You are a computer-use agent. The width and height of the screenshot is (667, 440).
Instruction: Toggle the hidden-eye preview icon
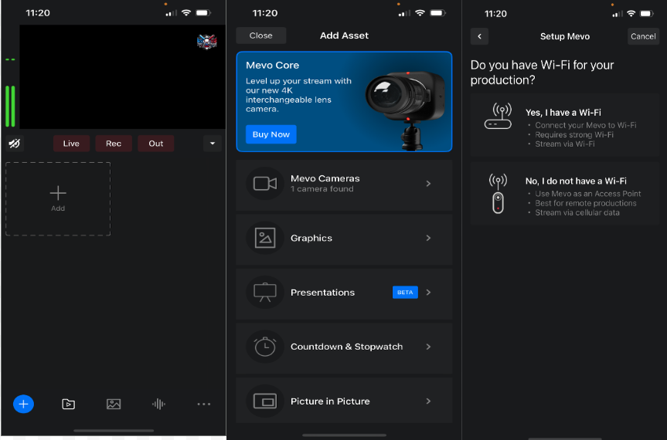pos(15,144)
